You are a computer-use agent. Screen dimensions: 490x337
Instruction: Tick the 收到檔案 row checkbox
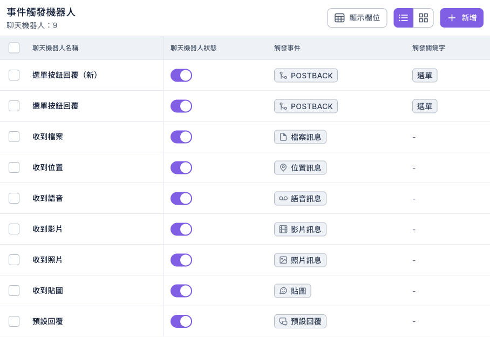point(14,137)
